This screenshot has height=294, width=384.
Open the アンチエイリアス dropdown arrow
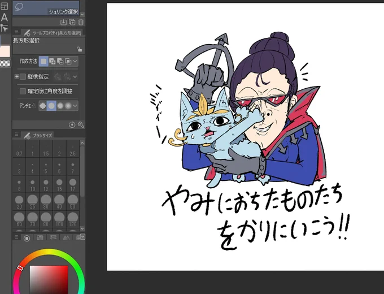click(x=75, y=106)
